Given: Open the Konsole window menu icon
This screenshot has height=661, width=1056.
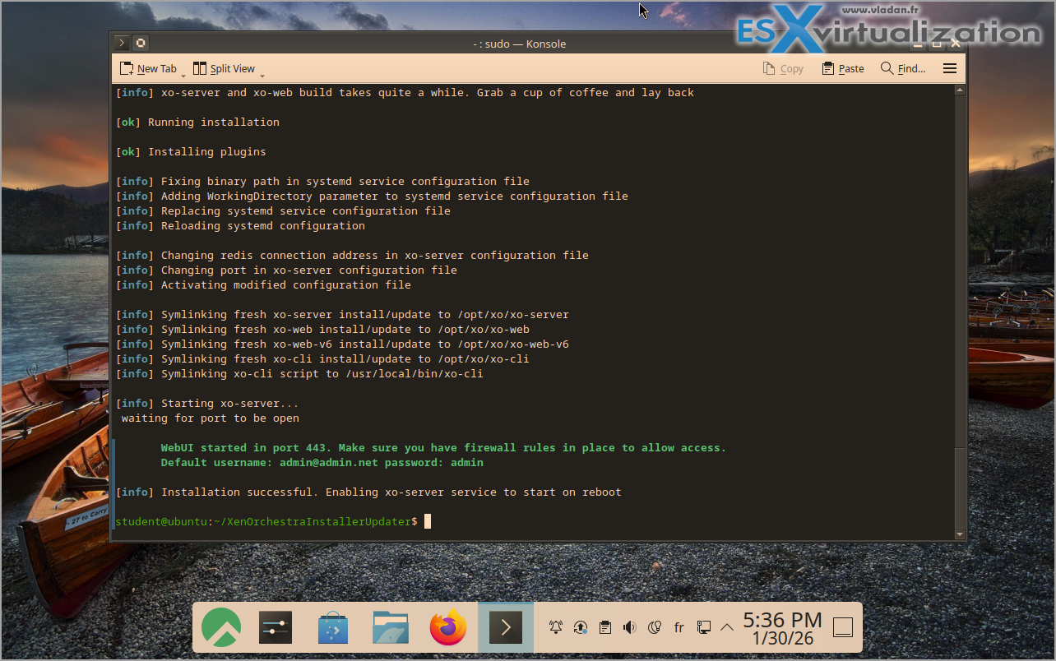Looking at the screenshot, I should click(122, 44).
